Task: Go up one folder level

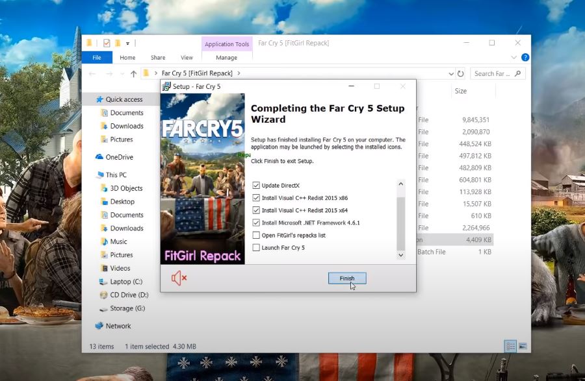Action: [x=133, y=74]
